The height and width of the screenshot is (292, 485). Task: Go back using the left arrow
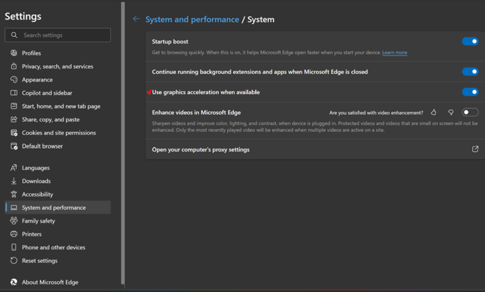(136, 19)
